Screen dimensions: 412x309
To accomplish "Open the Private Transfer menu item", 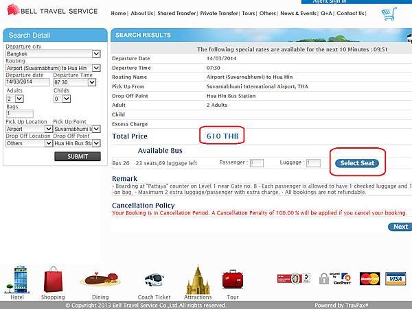I will [219, 14].
